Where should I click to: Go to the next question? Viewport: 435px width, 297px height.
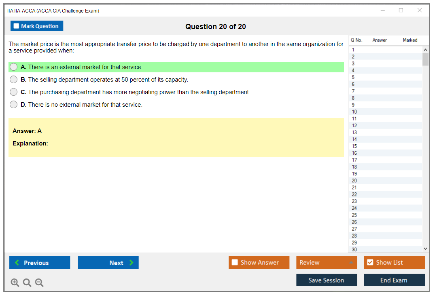[108, 263]
